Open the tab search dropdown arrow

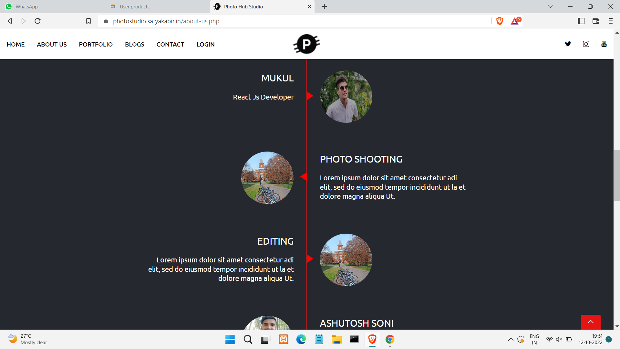pyautogui.click(x=550, y=6)
